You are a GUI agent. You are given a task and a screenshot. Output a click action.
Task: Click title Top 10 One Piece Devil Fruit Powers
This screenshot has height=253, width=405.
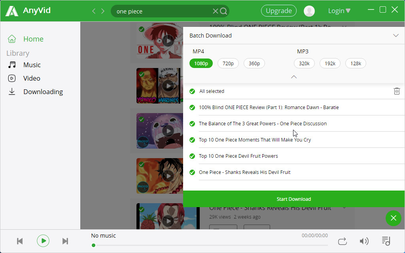click(238, 156)
